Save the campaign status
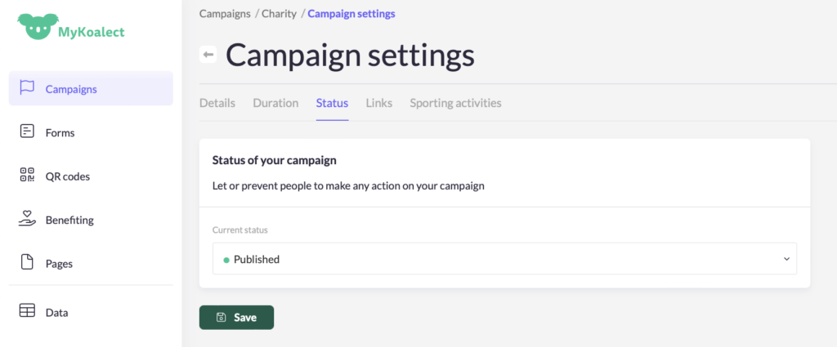Image resolution: width=837 pixels, height=347 pixels. pos(236,318)
